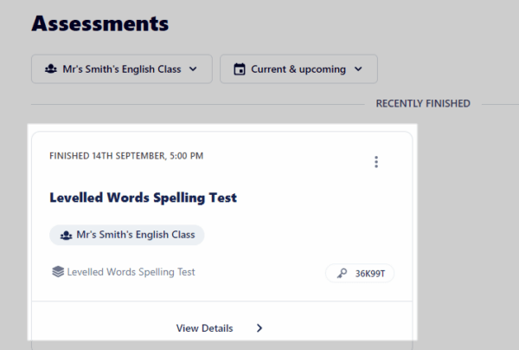Click the calendar icon in the date filter
The width and height of the screenshot is (519, 350).
tap(240, 69)
